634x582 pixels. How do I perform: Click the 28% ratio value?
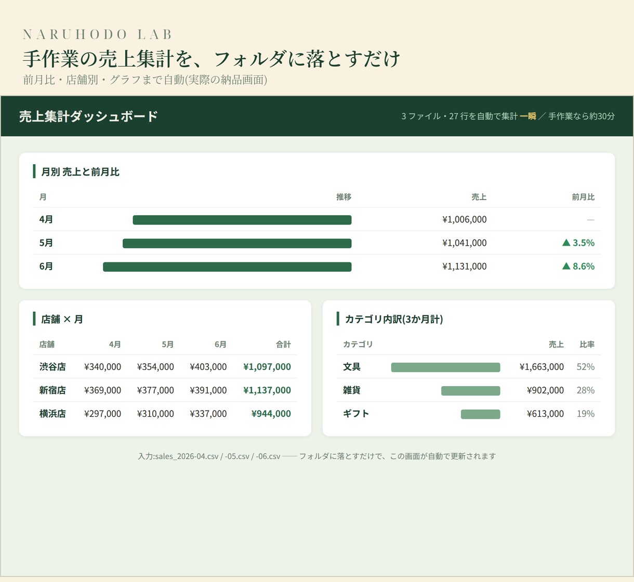(586, 390)
